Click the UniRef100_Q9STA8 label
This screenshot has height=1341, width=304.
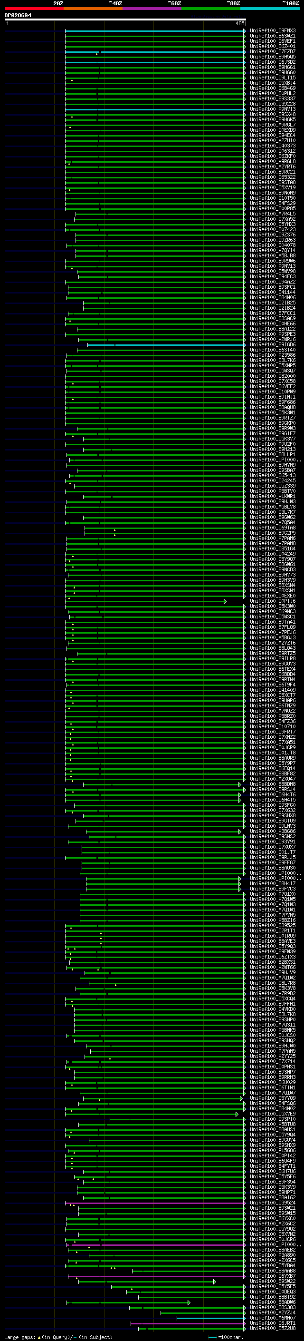[273, 182]
